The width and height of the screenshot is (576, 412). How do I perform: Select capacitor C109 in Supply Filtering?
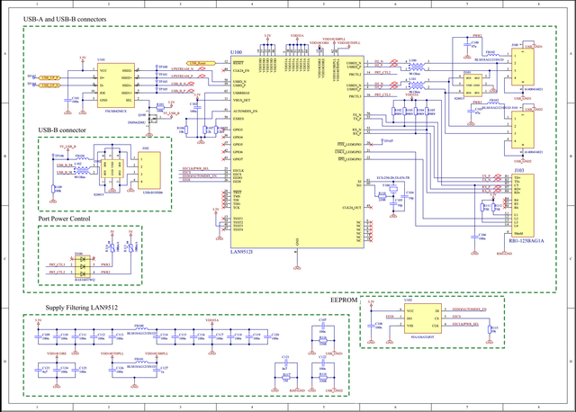point(38,336)
